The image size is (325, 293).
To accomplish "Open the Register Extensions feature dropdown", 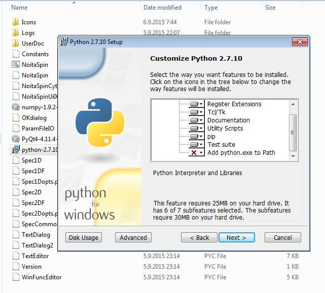I will [x=197, y=104].
